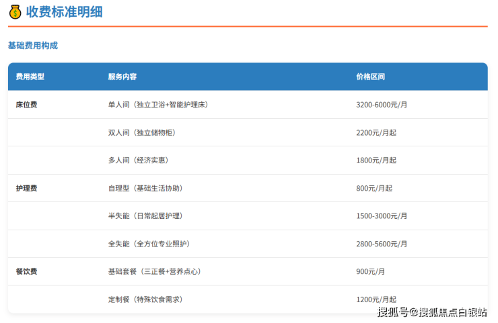Image resolution: width=498 pixels, height=323 pixels.
Task: Select the 基础费用构成 subtitle
Action: point(32,46)
